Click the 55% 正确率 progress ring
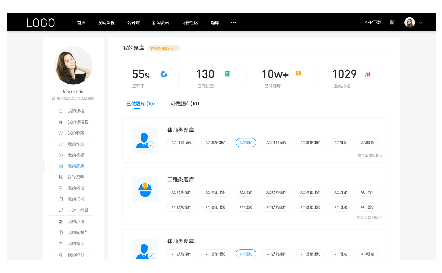 pos(164,74)
